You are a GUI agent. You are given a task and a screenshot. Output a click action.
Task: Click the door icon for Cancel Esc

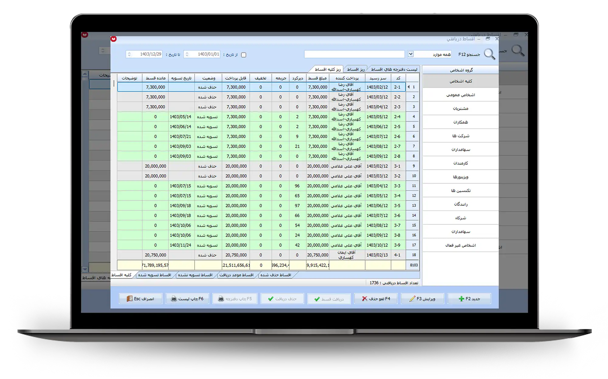[130, 299]
